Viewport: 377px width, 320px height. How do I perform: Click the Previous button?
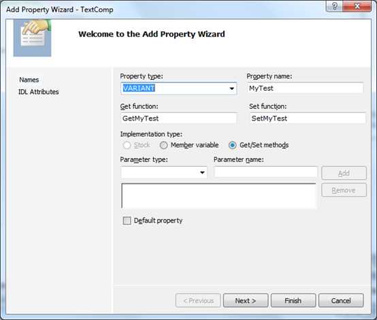tap(198, 300)
